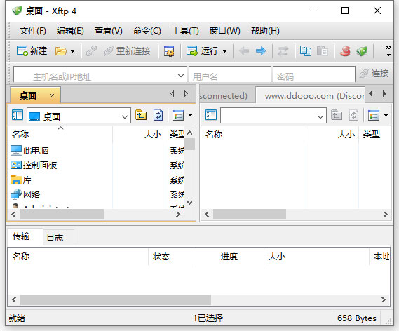
Task: Click remote pane view mode icon
Action: pyautogui.click(x=374, y=115)
